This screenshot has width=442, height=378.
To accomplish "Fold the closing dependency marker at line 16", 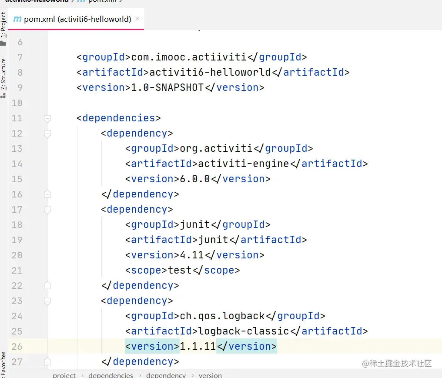I will pos(47,194).
